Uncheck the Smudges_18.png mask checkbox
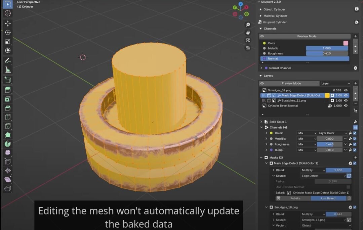Screen dimensions: 363x230 tap(355, 208)
